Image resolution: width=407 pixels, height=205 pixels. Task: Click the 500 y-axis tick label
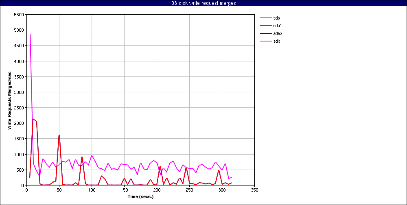[x=20, y=170]
